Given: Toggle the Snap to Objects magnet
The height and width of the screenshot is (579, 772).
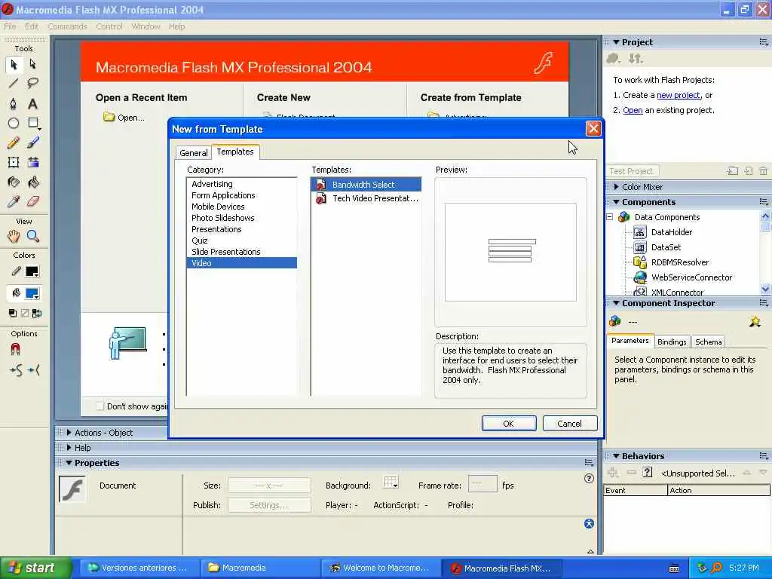Looking at the screenshot, I should (x=15, y=349).
